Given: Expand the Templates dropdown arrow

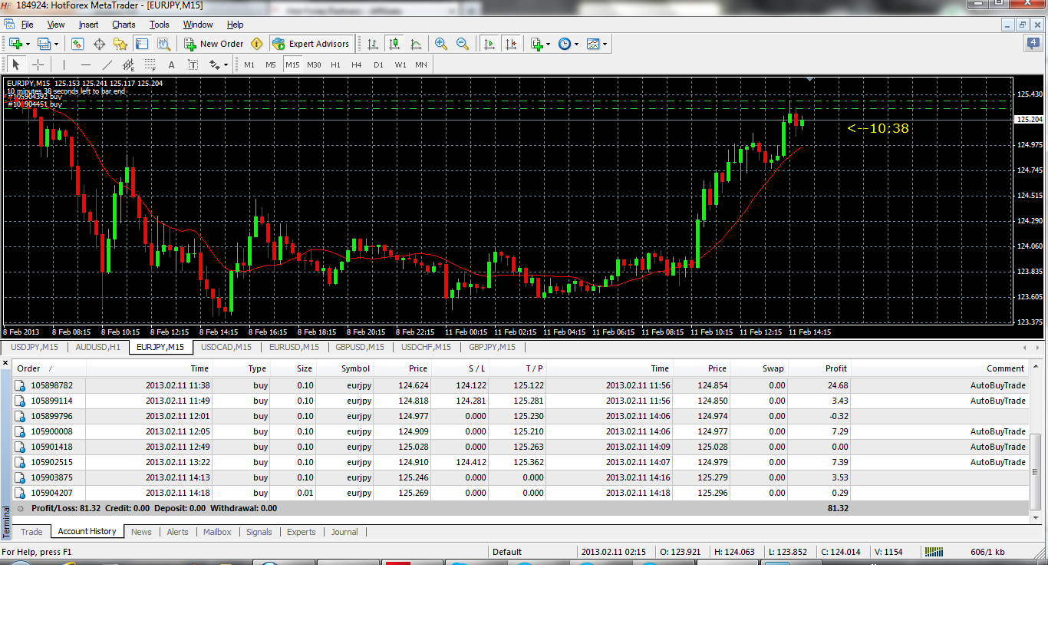Looking at the screenshot, I should [605, 44].
